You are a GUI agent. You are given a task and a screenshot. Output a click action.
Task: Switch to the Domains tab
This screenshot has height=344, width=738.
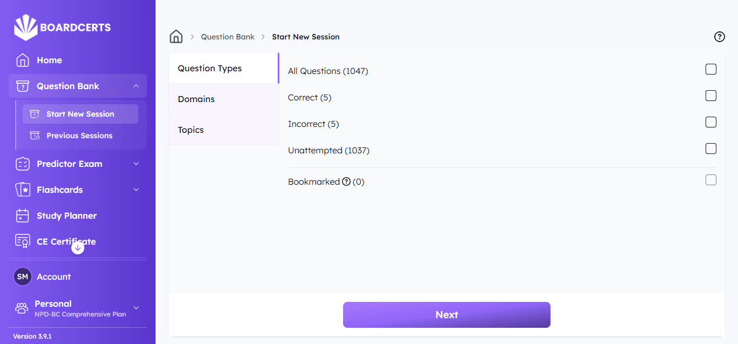196,99
